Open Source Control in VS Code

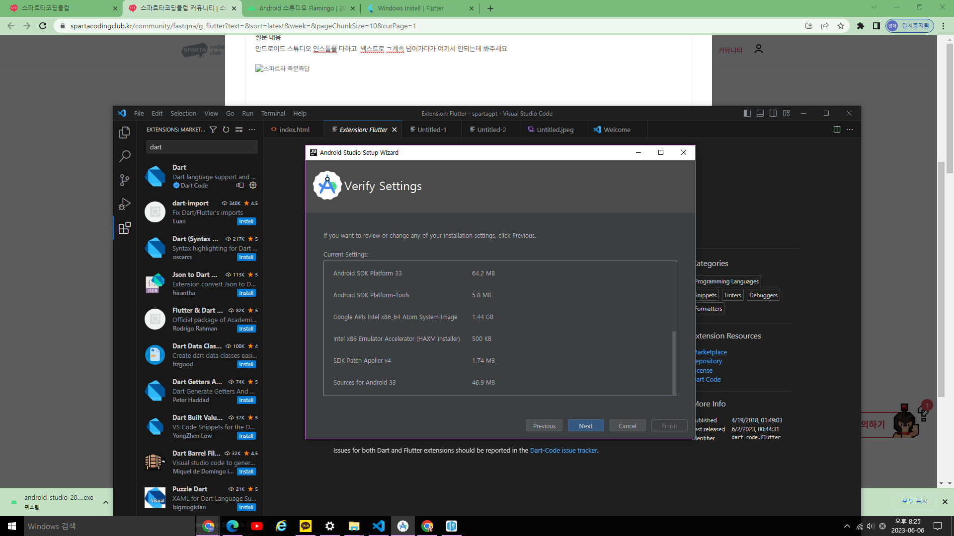point(125,180)
